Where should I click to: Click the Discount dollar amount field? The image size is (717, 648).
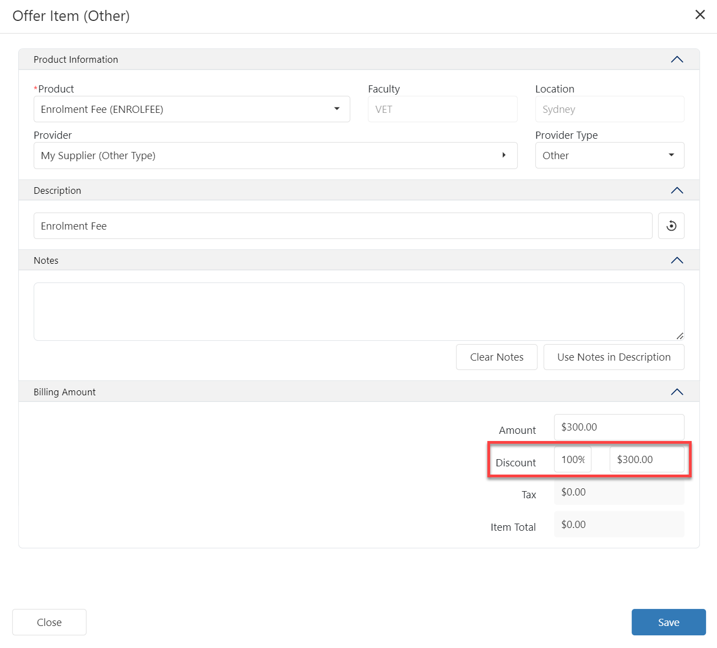[x=646, y=460]
